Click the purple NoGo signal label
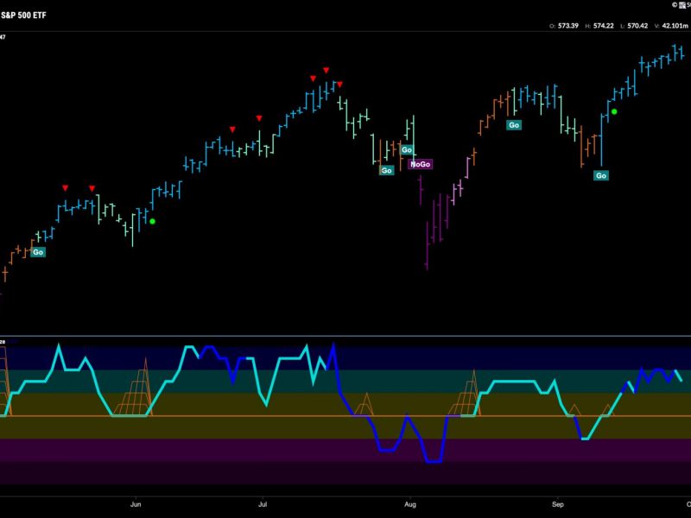The width and height of the screenshot is (691, 518). [x=420, y=164]
